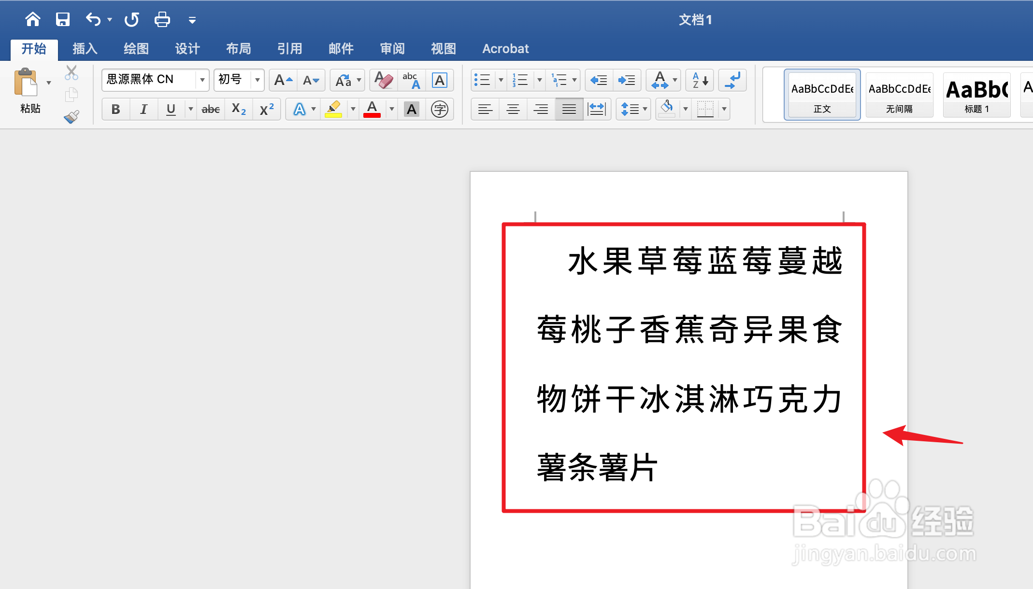Cut selection with the scissors icon

(72, 73)
